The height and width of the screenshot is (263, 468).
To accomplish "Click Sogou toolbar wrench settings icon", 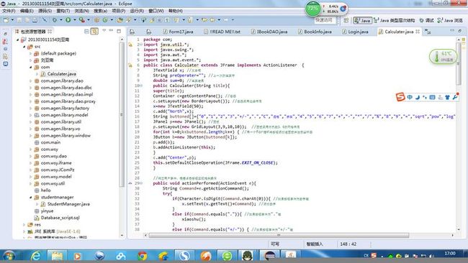I will click(x=455, y=97).
